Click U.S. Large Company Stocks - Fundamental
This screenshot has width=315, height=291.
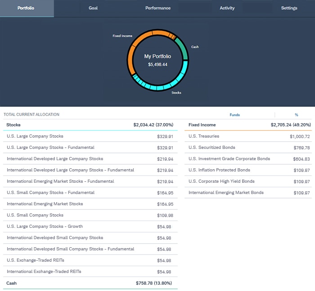pos(90,148)
